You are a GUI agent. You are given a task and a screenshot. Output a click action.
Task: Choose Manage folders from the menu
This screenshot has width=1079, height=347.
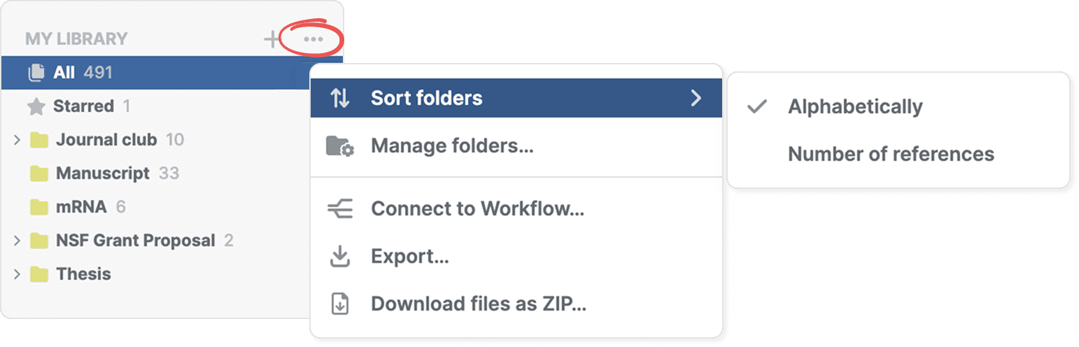coord(451,147)
